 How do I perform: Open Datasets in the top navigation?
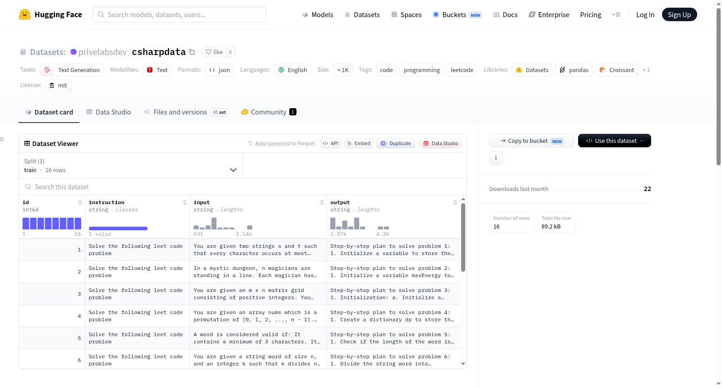(362, 14)
